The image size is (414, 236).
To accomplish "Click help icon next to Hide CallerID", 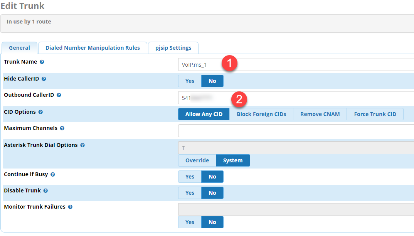I will click(44, 79).
